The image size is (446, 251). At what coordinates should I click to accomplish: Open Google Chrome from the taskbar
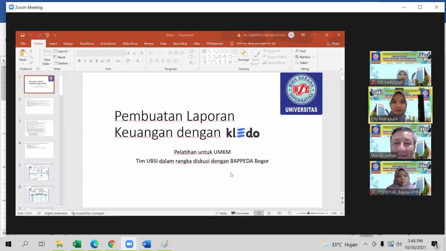[111, 244]
